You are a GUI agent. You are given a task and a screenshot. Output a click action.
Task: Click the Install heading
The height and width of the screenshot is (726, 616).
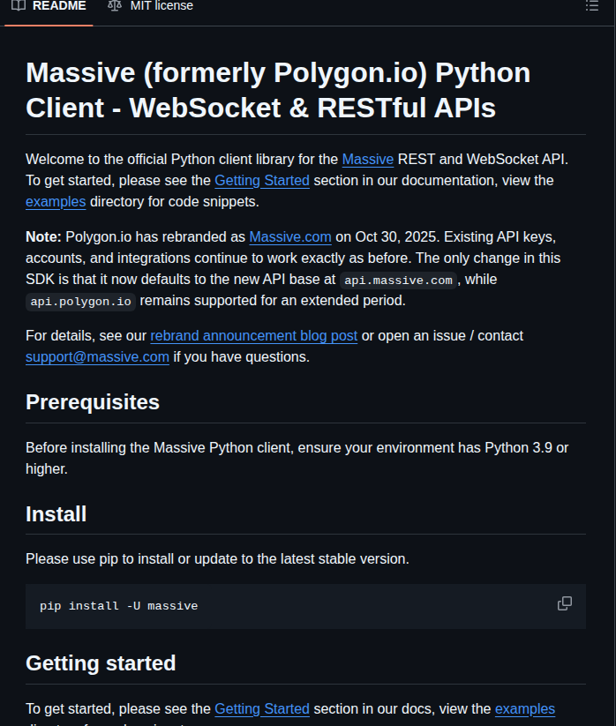click(x=56, y=514)
